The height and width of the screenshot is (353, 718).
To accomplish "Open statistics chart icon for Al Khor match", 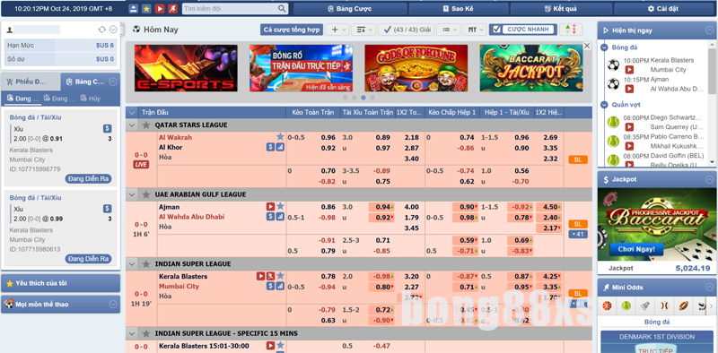I will 280,147.
